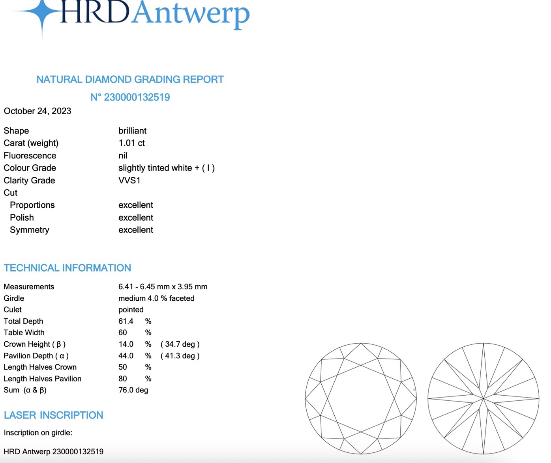This screenshot has height=463, width=551.
Task: Click girdle value medium 4.0 % faceted
Action: pos(156,298)
